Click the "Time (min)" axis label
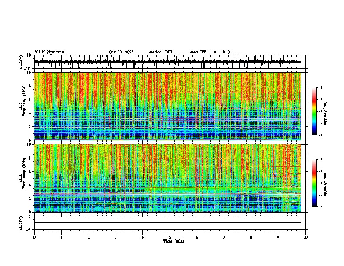 [174, 241]
